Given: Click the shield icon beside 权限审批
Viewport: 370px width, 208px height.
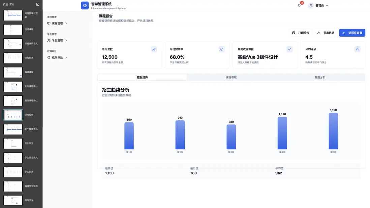Looking at the screenshot, I should tap(49, 58).
